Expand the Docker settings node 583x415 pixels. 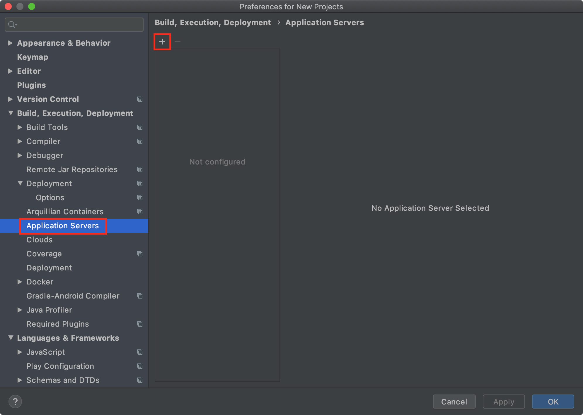(x=20, y=282)
